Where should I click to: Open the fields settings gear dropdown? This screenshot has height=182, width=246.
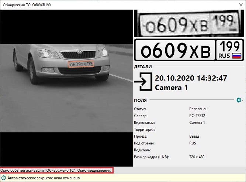[240, 100]
